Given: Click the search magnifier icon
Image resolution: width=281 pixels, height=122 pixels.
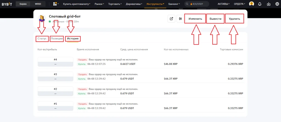Looking at the screenshot, I should [187, 4].
